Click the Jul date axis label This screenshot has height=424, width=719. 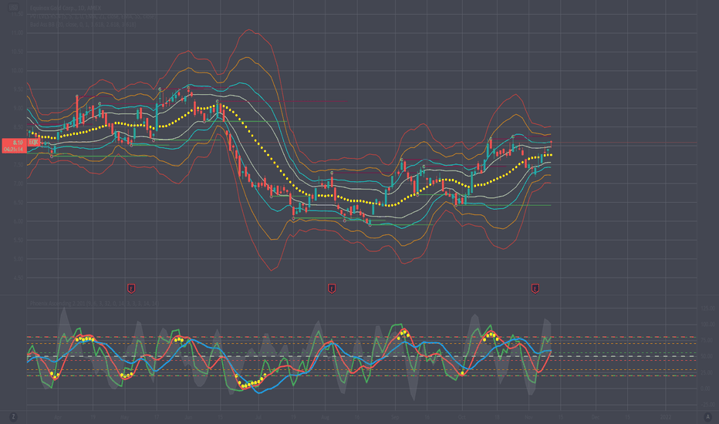click(x=258, y=417)
